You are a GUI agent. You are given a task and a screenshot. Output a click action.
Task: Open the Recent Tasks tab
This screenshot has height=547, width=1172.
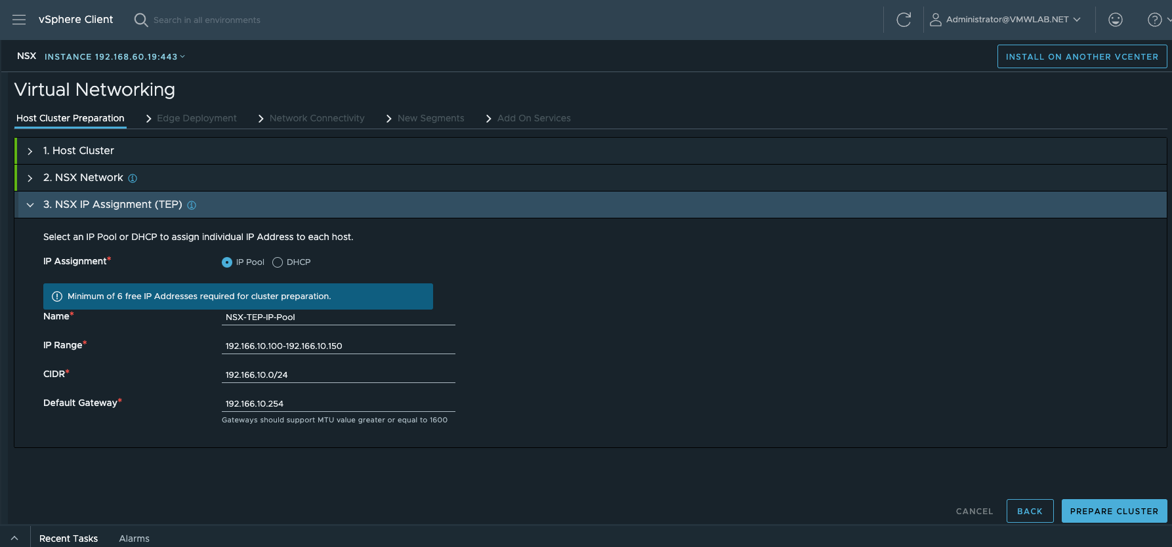[x=68, y=538]
